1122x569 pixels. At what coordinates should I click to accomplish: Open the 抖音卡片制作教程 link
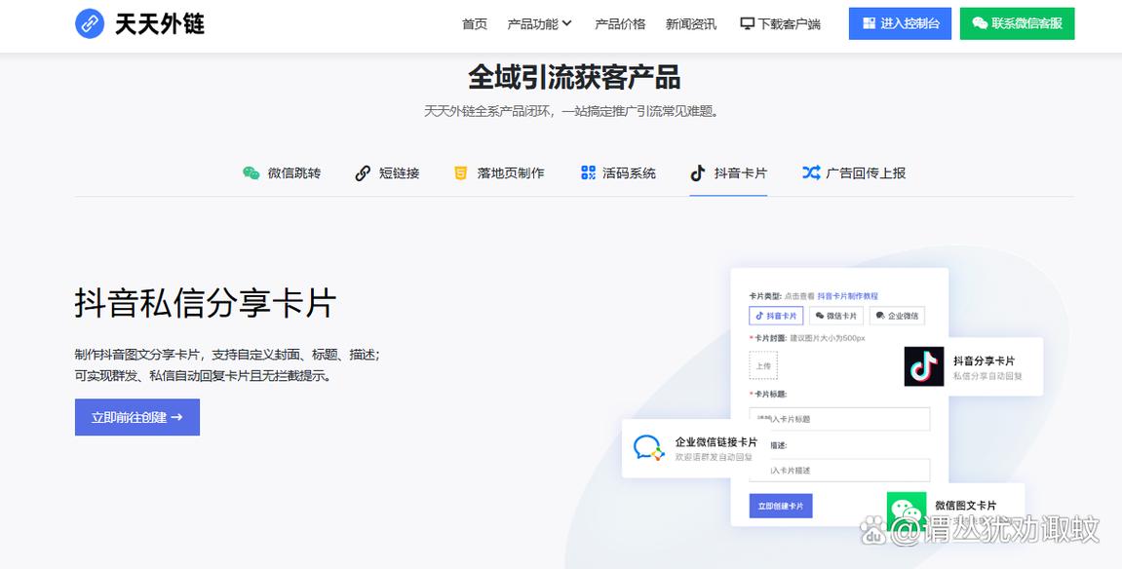tap(847, 296)
